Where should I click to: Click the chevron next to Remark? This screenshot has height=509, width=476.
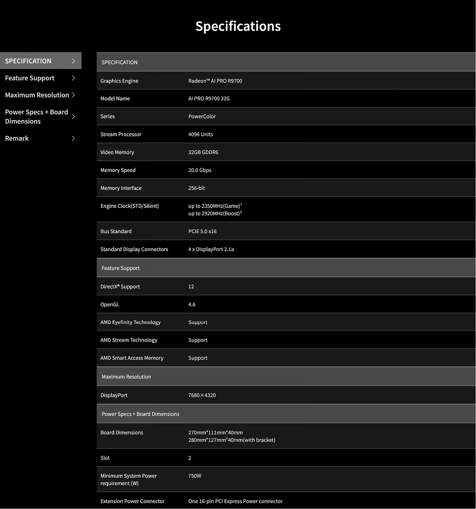(74, 138)
